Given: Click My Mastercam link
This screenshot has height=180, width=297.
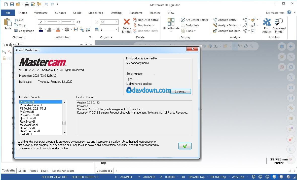Looking at the screenshot, I should coord(275,13).
